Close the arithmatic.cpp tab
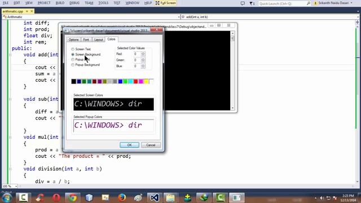 [x=32, y=11]
